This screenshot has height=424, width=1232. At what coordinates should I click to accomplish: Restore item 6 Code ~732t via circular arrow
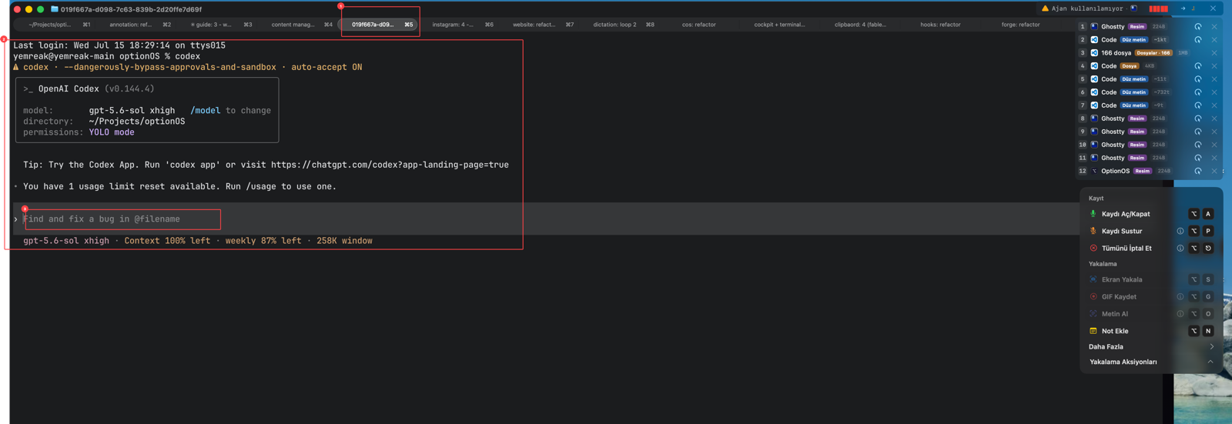[x=1197, y=92]
